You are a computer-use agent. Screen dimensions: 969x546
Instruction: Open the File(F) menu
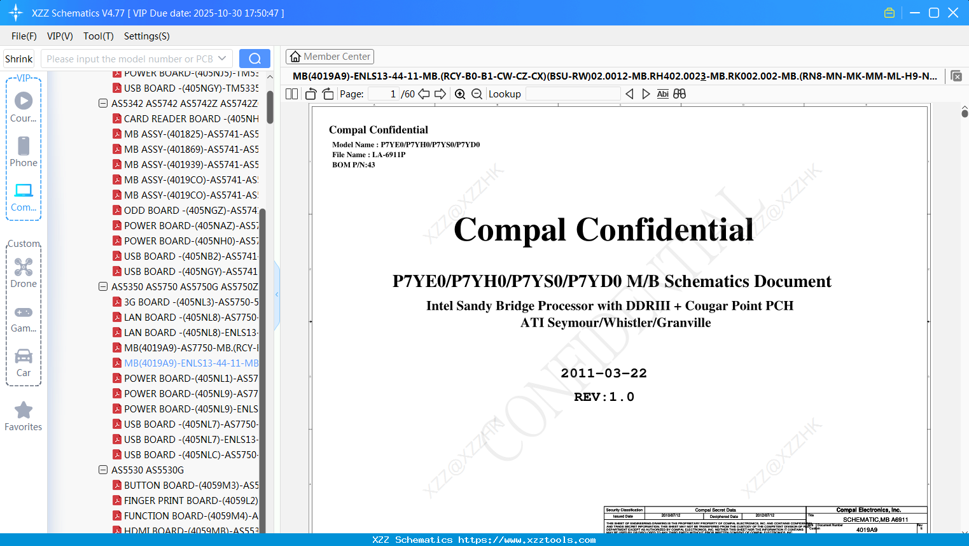24,36
